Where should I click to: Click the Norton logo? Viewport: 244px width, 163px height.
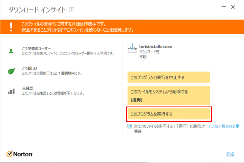point(20,154)
